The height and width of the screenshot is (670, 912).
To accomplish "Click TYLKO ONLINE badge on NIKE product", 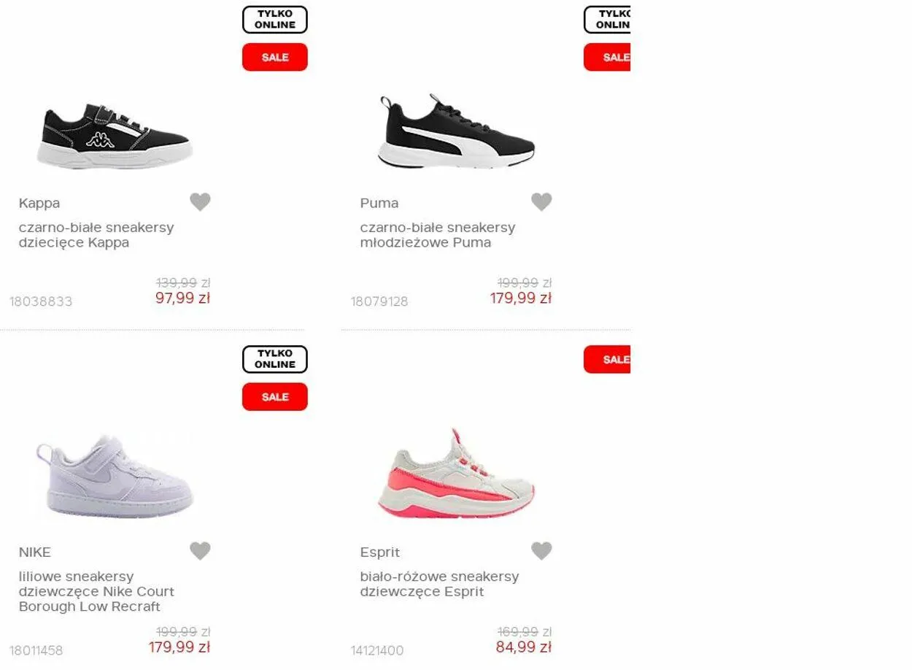I will click(x=275, y=359).
